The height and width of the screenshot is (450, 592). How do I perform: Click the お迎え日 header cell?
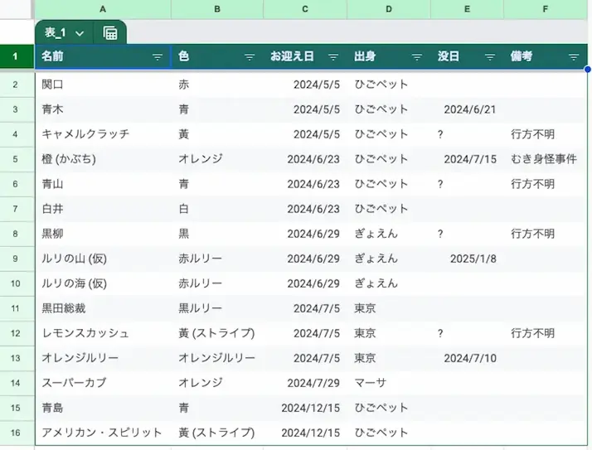pos(305,56)
